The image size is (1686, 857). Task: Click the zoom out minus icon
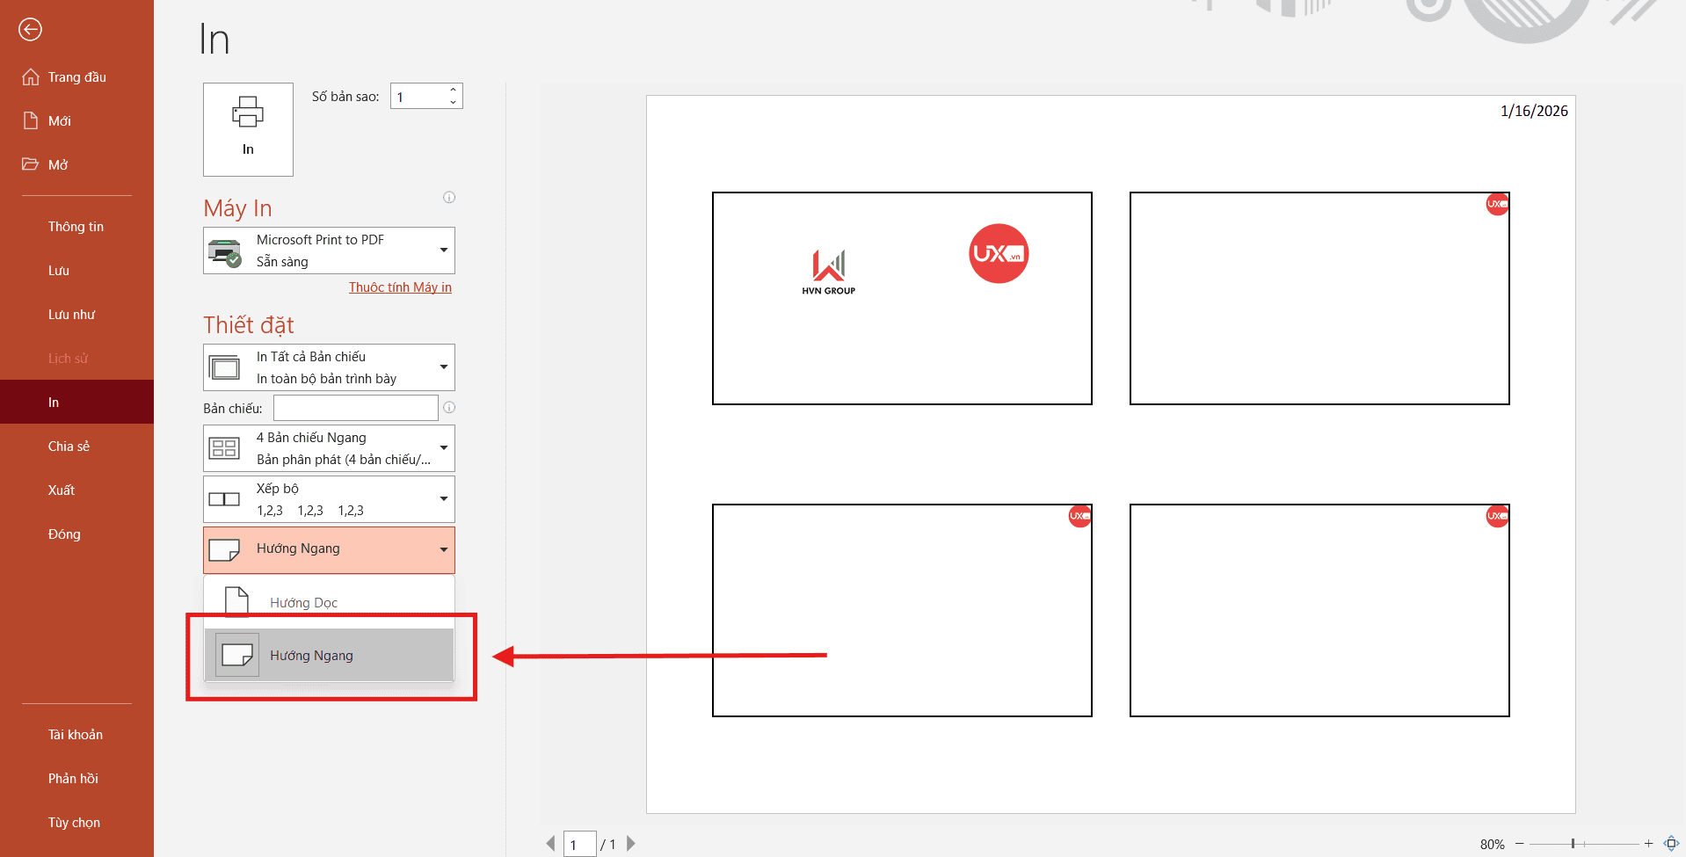(x=1519, y=844)
